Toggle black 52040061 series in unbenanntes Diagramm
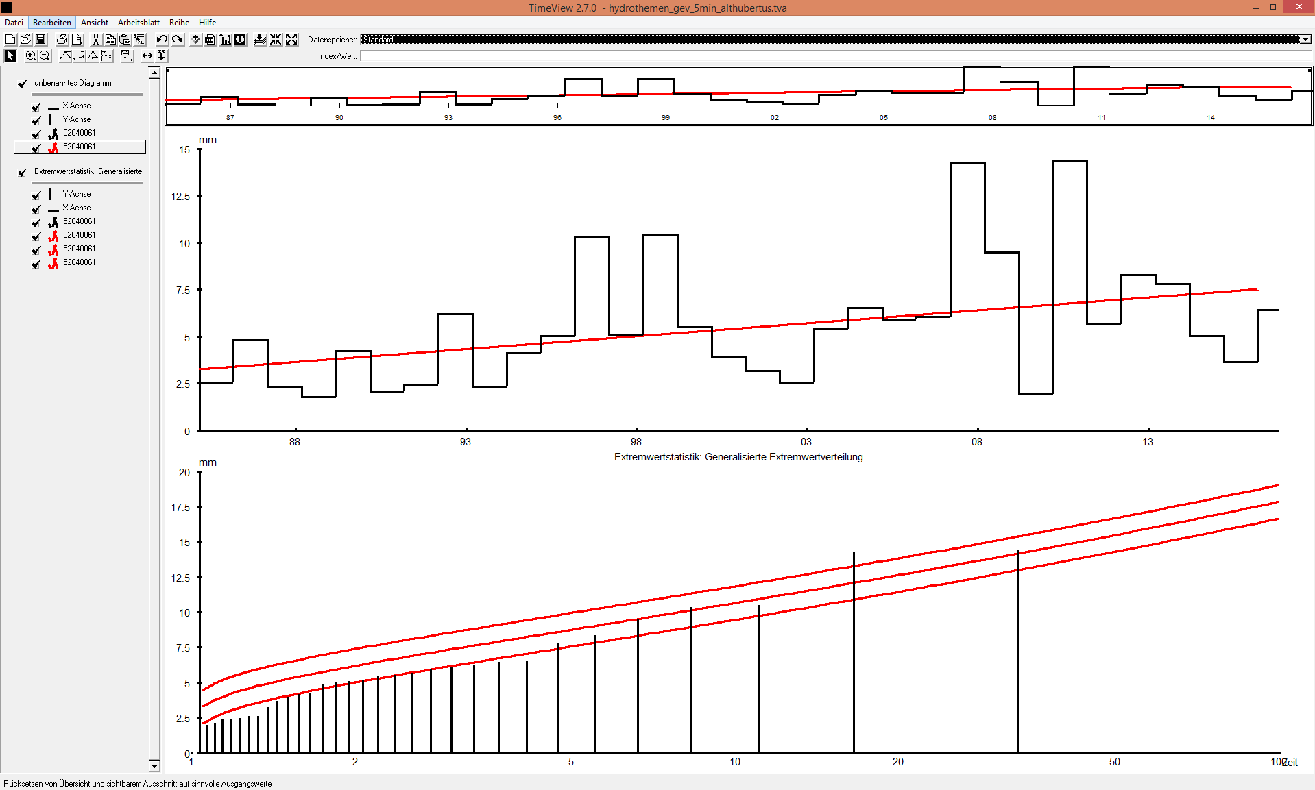This screenshot has width=1315, height=790. click(36, 134)
